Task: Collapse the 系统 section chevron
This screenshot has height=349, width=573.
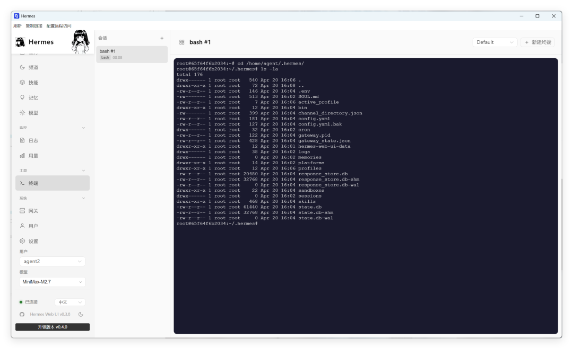Action: click(83, 199)
